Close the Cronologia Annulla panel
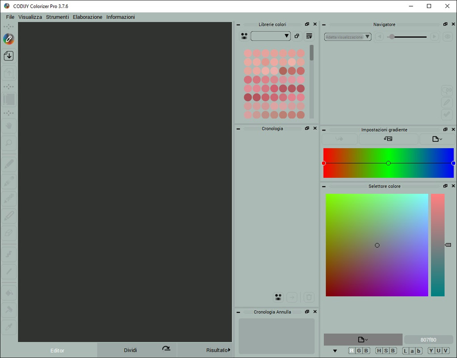Screen dimensions: 457x358 click(315, 311)
